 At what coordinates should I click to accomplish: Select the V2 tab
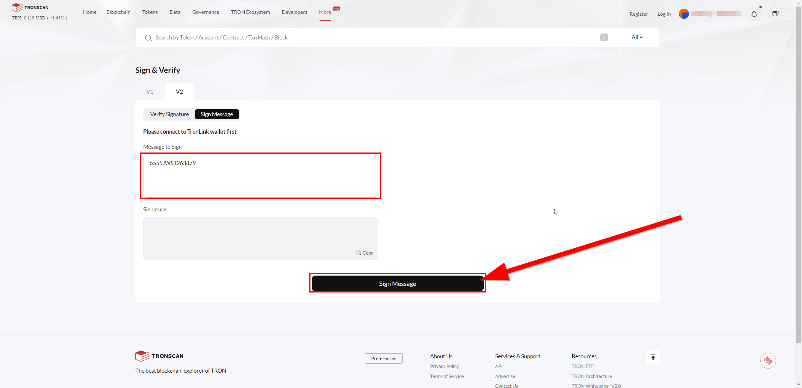(179, 92)
